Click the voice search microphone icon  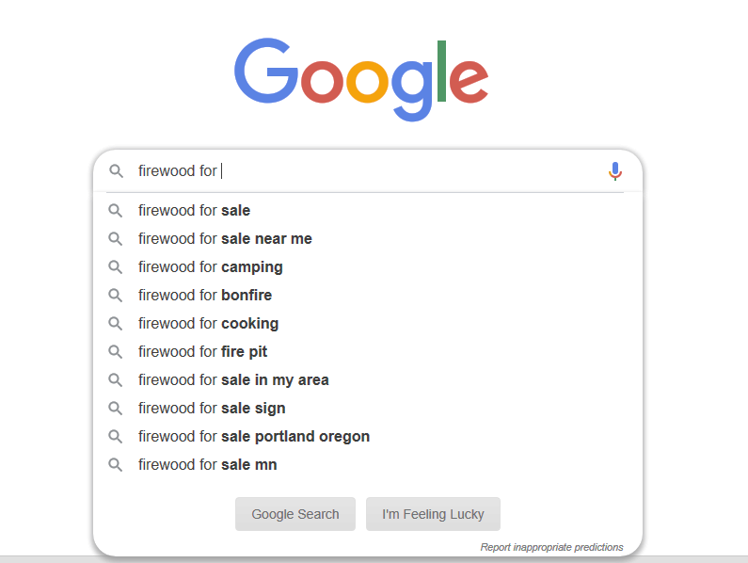point(615,171)
